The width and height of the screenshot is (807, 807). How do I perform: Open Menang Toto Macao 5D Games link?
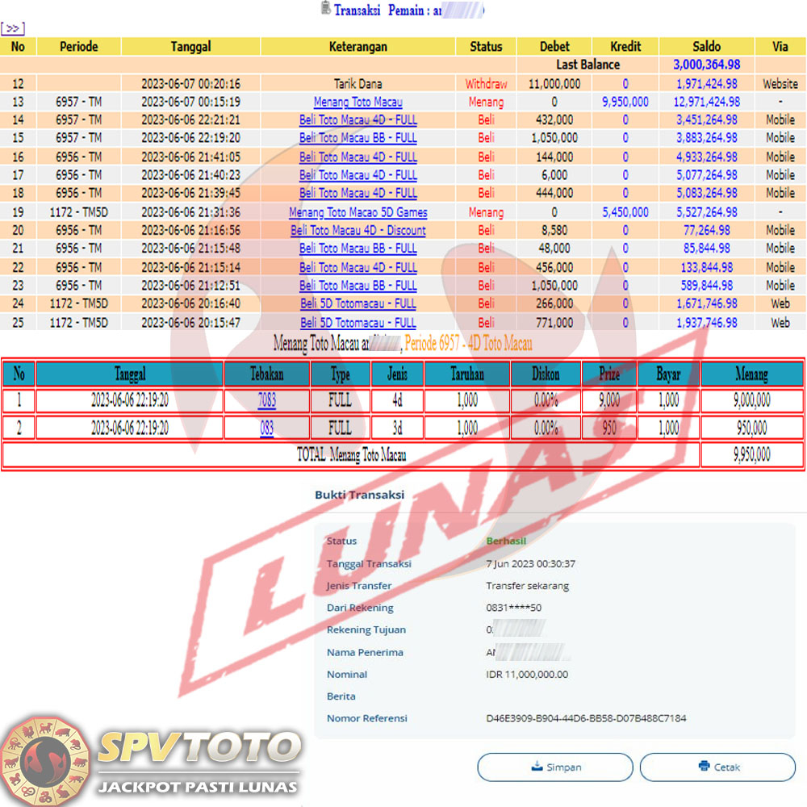[358, 212]
